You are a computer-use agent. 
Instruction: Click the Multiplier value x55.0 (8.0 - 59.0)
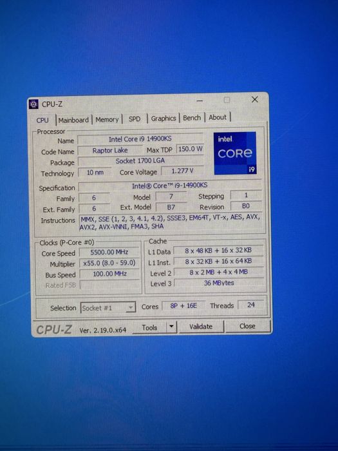click(109, 263)
